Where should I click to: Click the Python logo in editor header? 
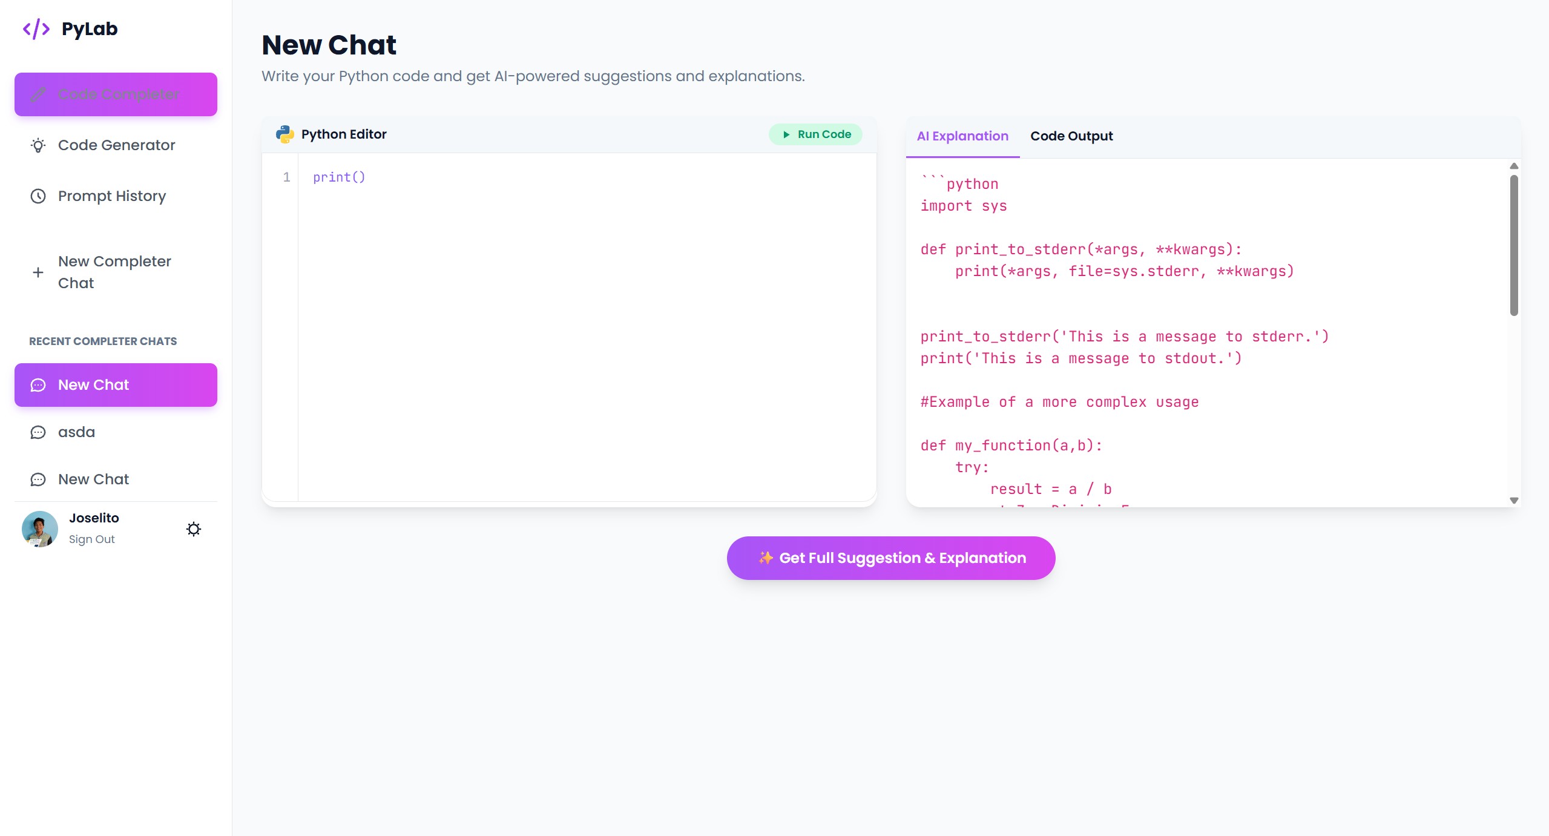[284, 134]
